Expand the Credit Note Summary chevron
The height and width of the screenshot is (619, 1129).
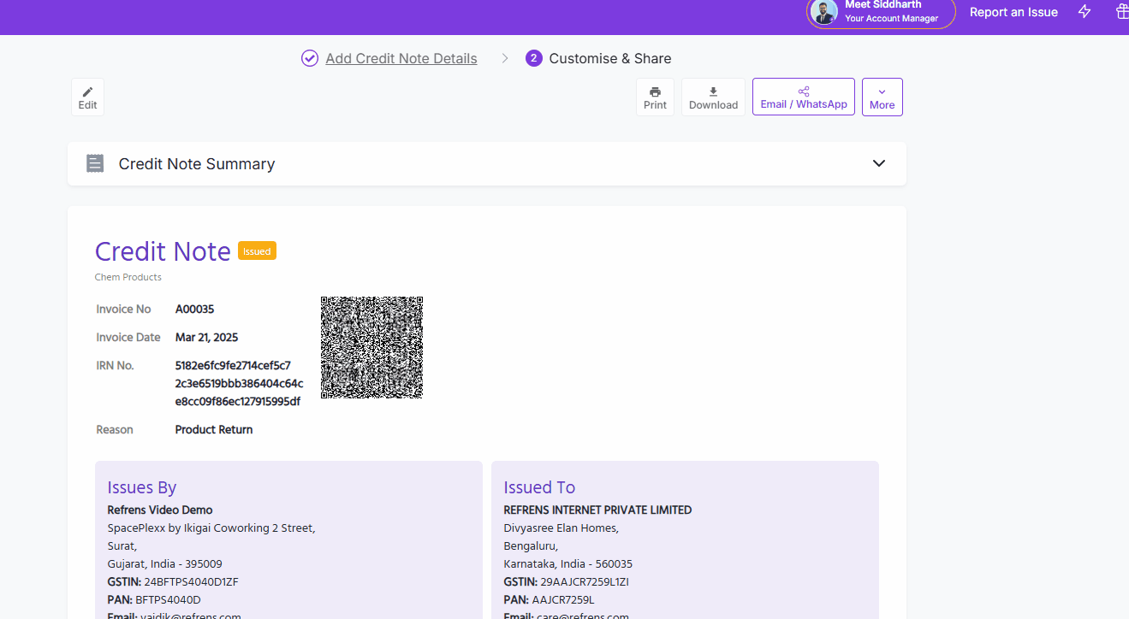click(x=879, y=163)
